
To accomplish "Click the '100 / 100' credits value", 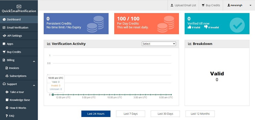I will 128,18.
